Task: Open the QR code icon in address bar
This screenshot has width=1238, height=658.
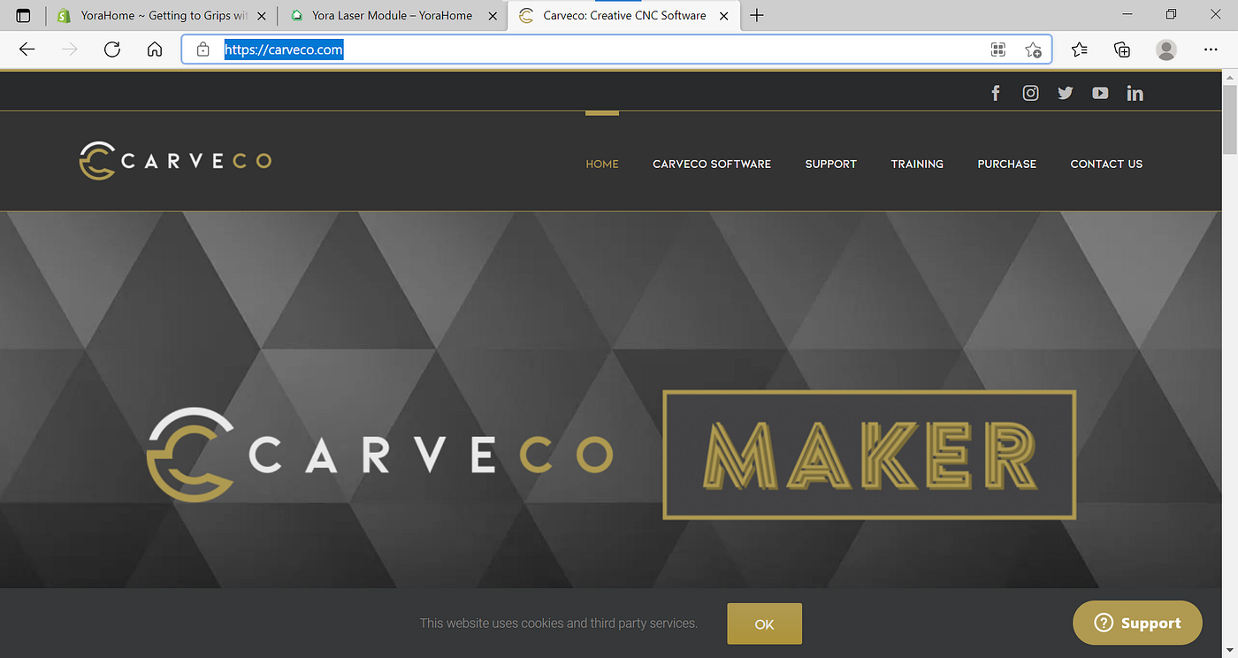Action: coord(998,50)
